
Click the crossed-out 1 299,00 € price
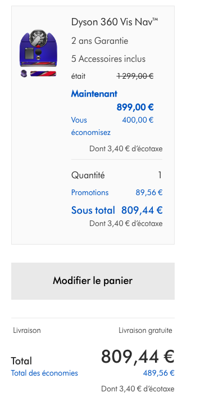click(x=135, y=76)
